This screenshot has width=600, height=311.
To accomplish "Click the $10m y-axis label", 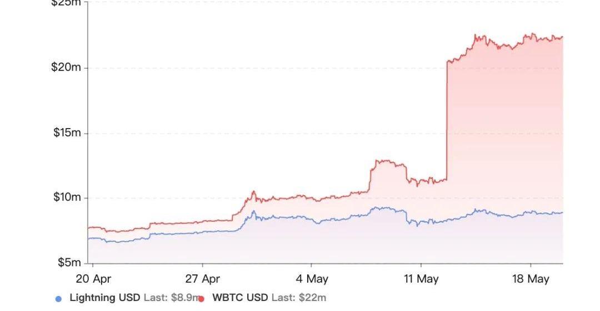I will click(67, 197).
